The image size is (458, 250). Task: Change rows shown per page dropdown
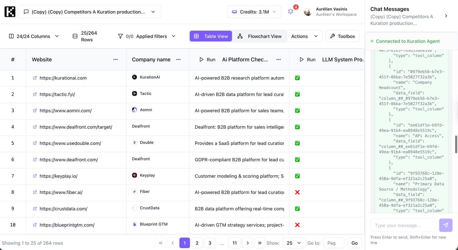(294, 243)
